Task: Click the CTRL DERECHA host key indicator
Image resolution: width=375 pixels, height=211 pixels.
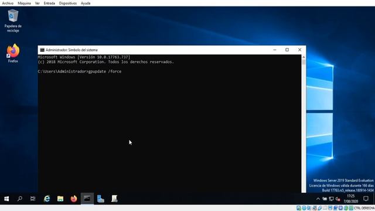Action: click(364, 208)
